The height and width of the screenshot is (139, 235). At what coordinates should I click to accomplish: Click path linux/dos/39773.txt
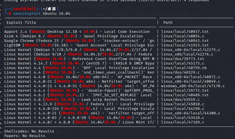(x=182, y=59)
